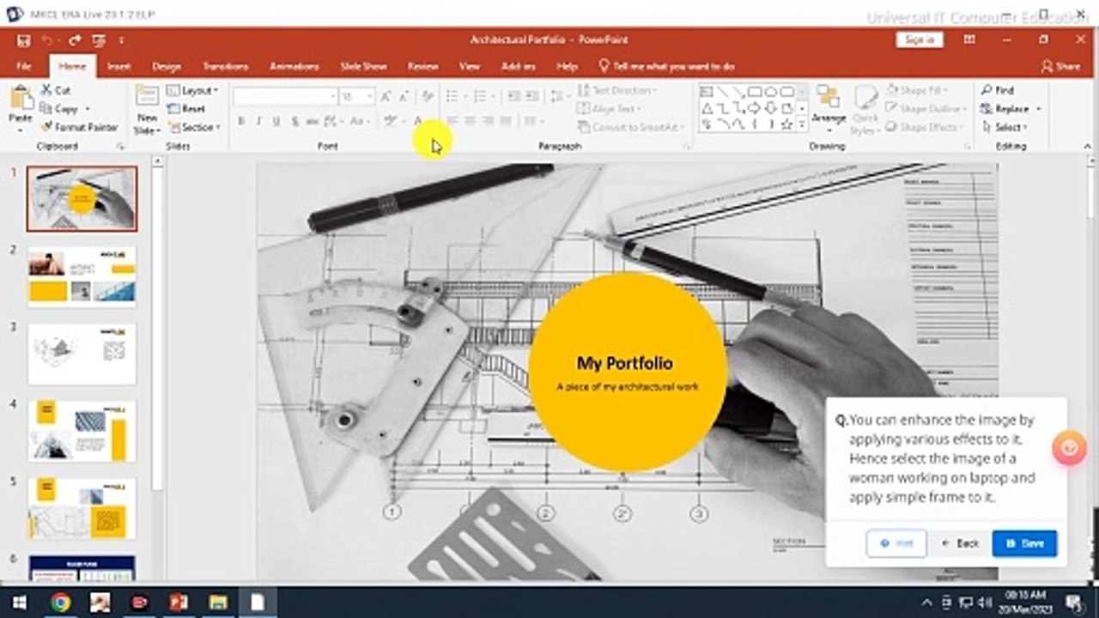Open the font name combo box

[285, 96]
